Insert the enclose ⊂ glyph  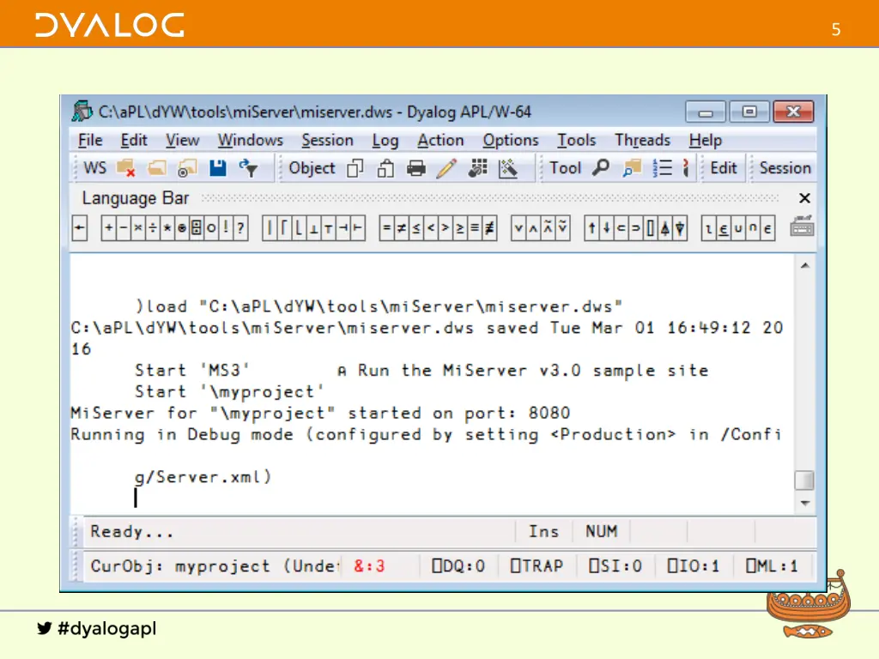pos(621,228)
